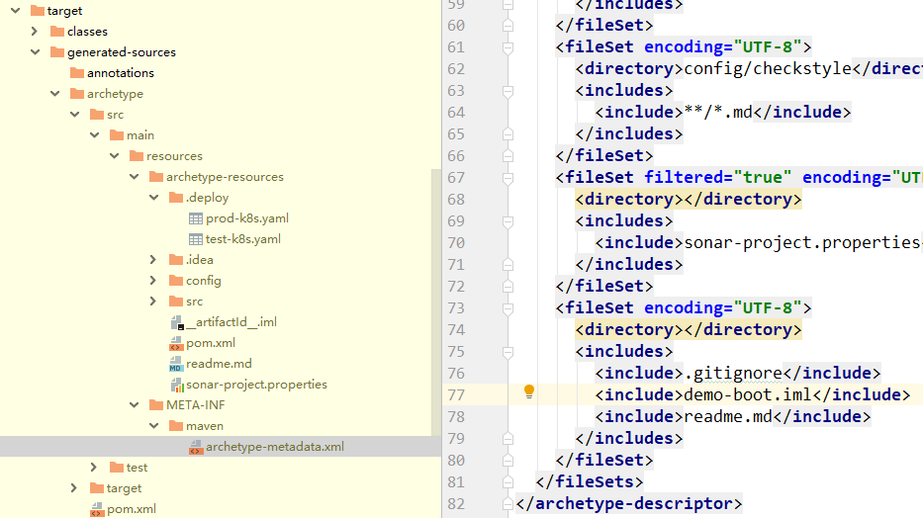The width and height of the screenshot is (923, 518).
Task: Collapse the root target folder arrow
Action: (x=15, y=11)
